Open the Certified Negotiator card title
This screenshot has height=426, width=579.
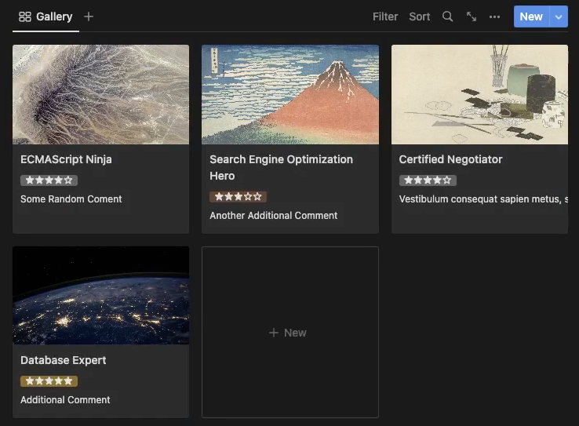coord(450,159)
